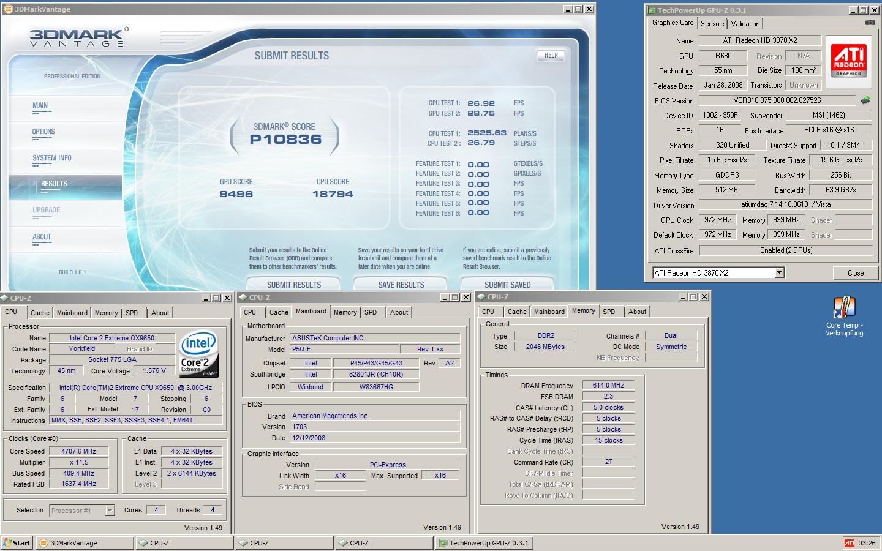
Task: Open CPU tab in Mainboard CPU-Z window
Action: [250, 312]
